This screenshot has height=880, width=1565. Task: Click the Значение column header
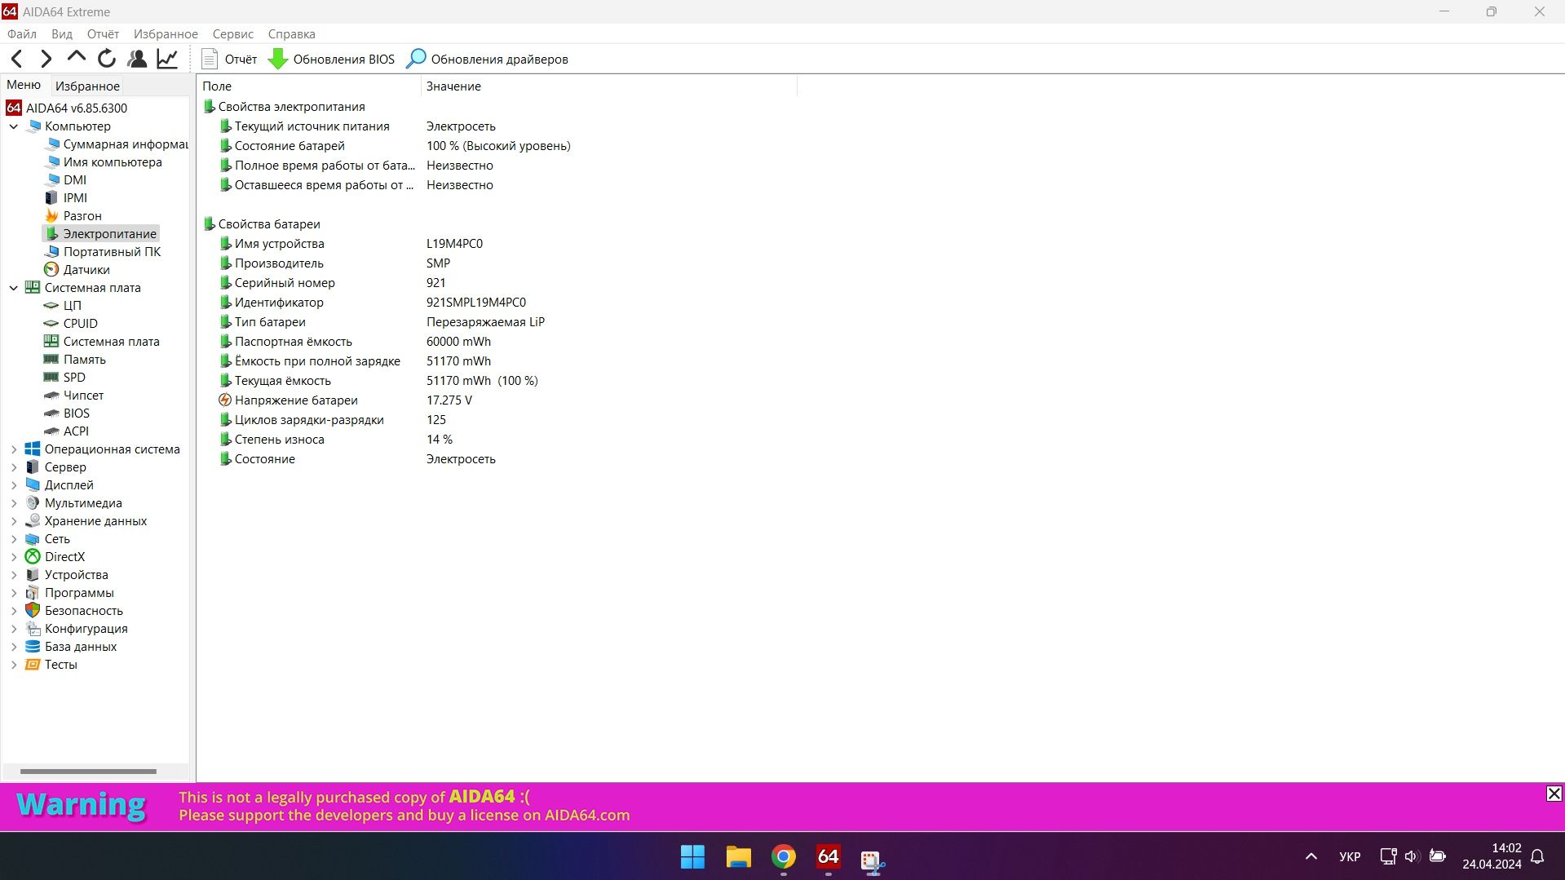click(x=609, y=86)
